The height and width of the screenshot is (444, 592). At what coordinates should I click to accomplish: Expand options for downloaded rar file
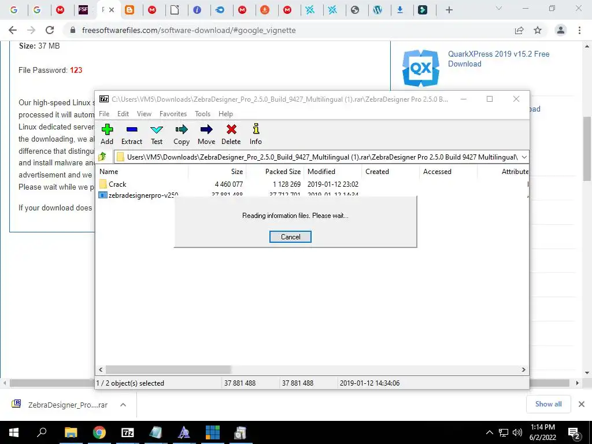tap(123, 405)
